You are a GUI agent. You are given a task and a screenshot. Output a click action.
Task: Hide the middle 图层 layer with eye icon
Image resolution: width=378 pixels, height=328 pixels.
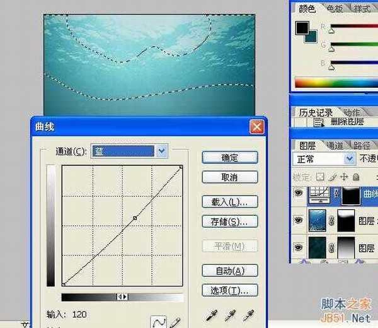pyautogui.click(x=299, y=220)
